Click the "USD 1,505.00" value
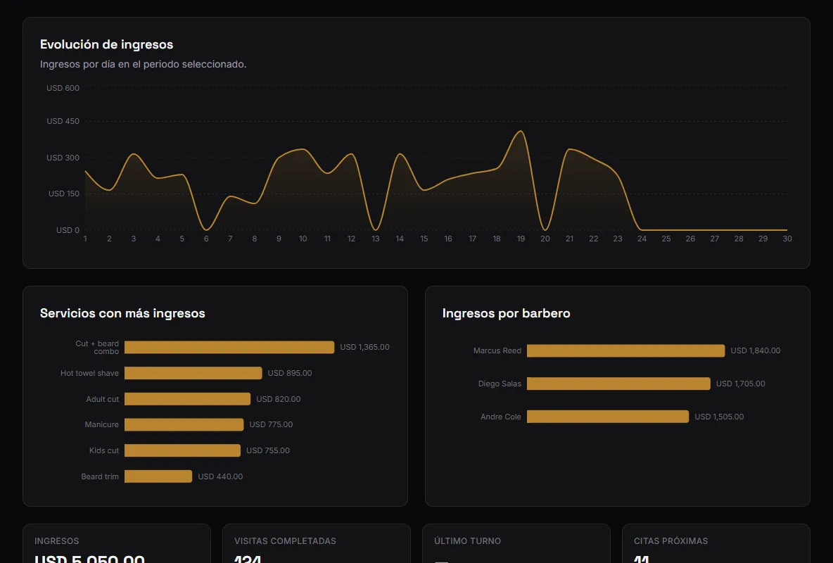 tap(719, 417)
